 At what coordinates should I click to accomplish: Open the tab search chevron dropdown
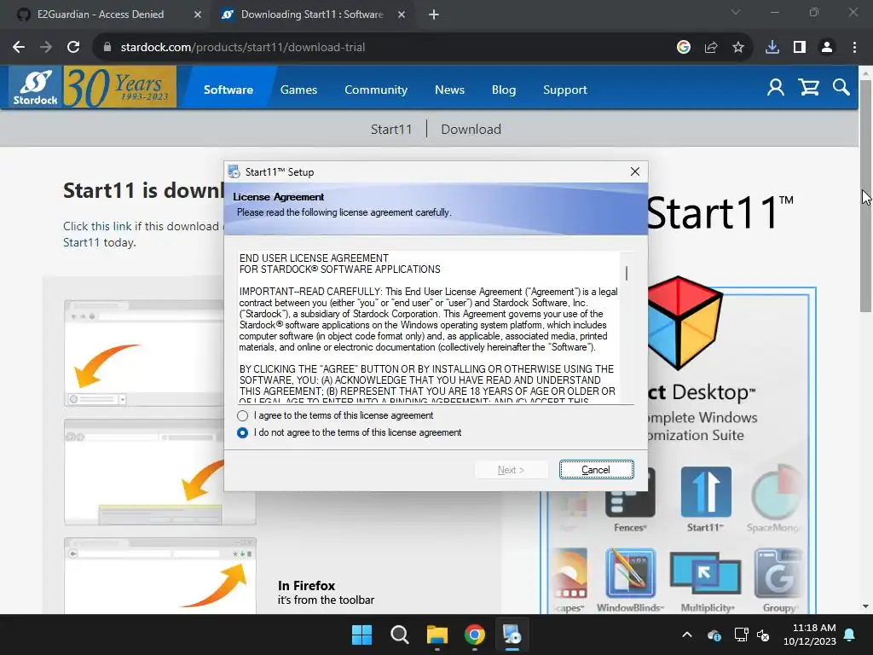(736, 12)
